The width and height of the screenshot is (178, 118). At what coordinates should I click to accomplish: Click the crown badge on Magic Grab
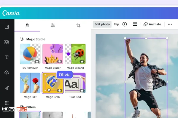pos(60,91)
